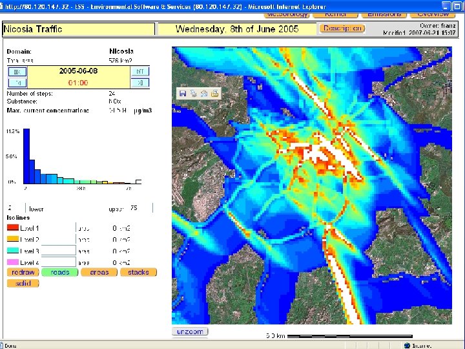Click the 5.0 km scale bar
465x349 pixels.
pos(350,336)
